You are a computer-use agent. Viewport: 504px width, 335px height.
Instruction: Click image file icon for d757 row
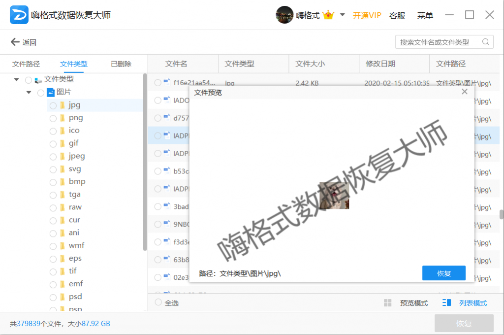(166, 117)
